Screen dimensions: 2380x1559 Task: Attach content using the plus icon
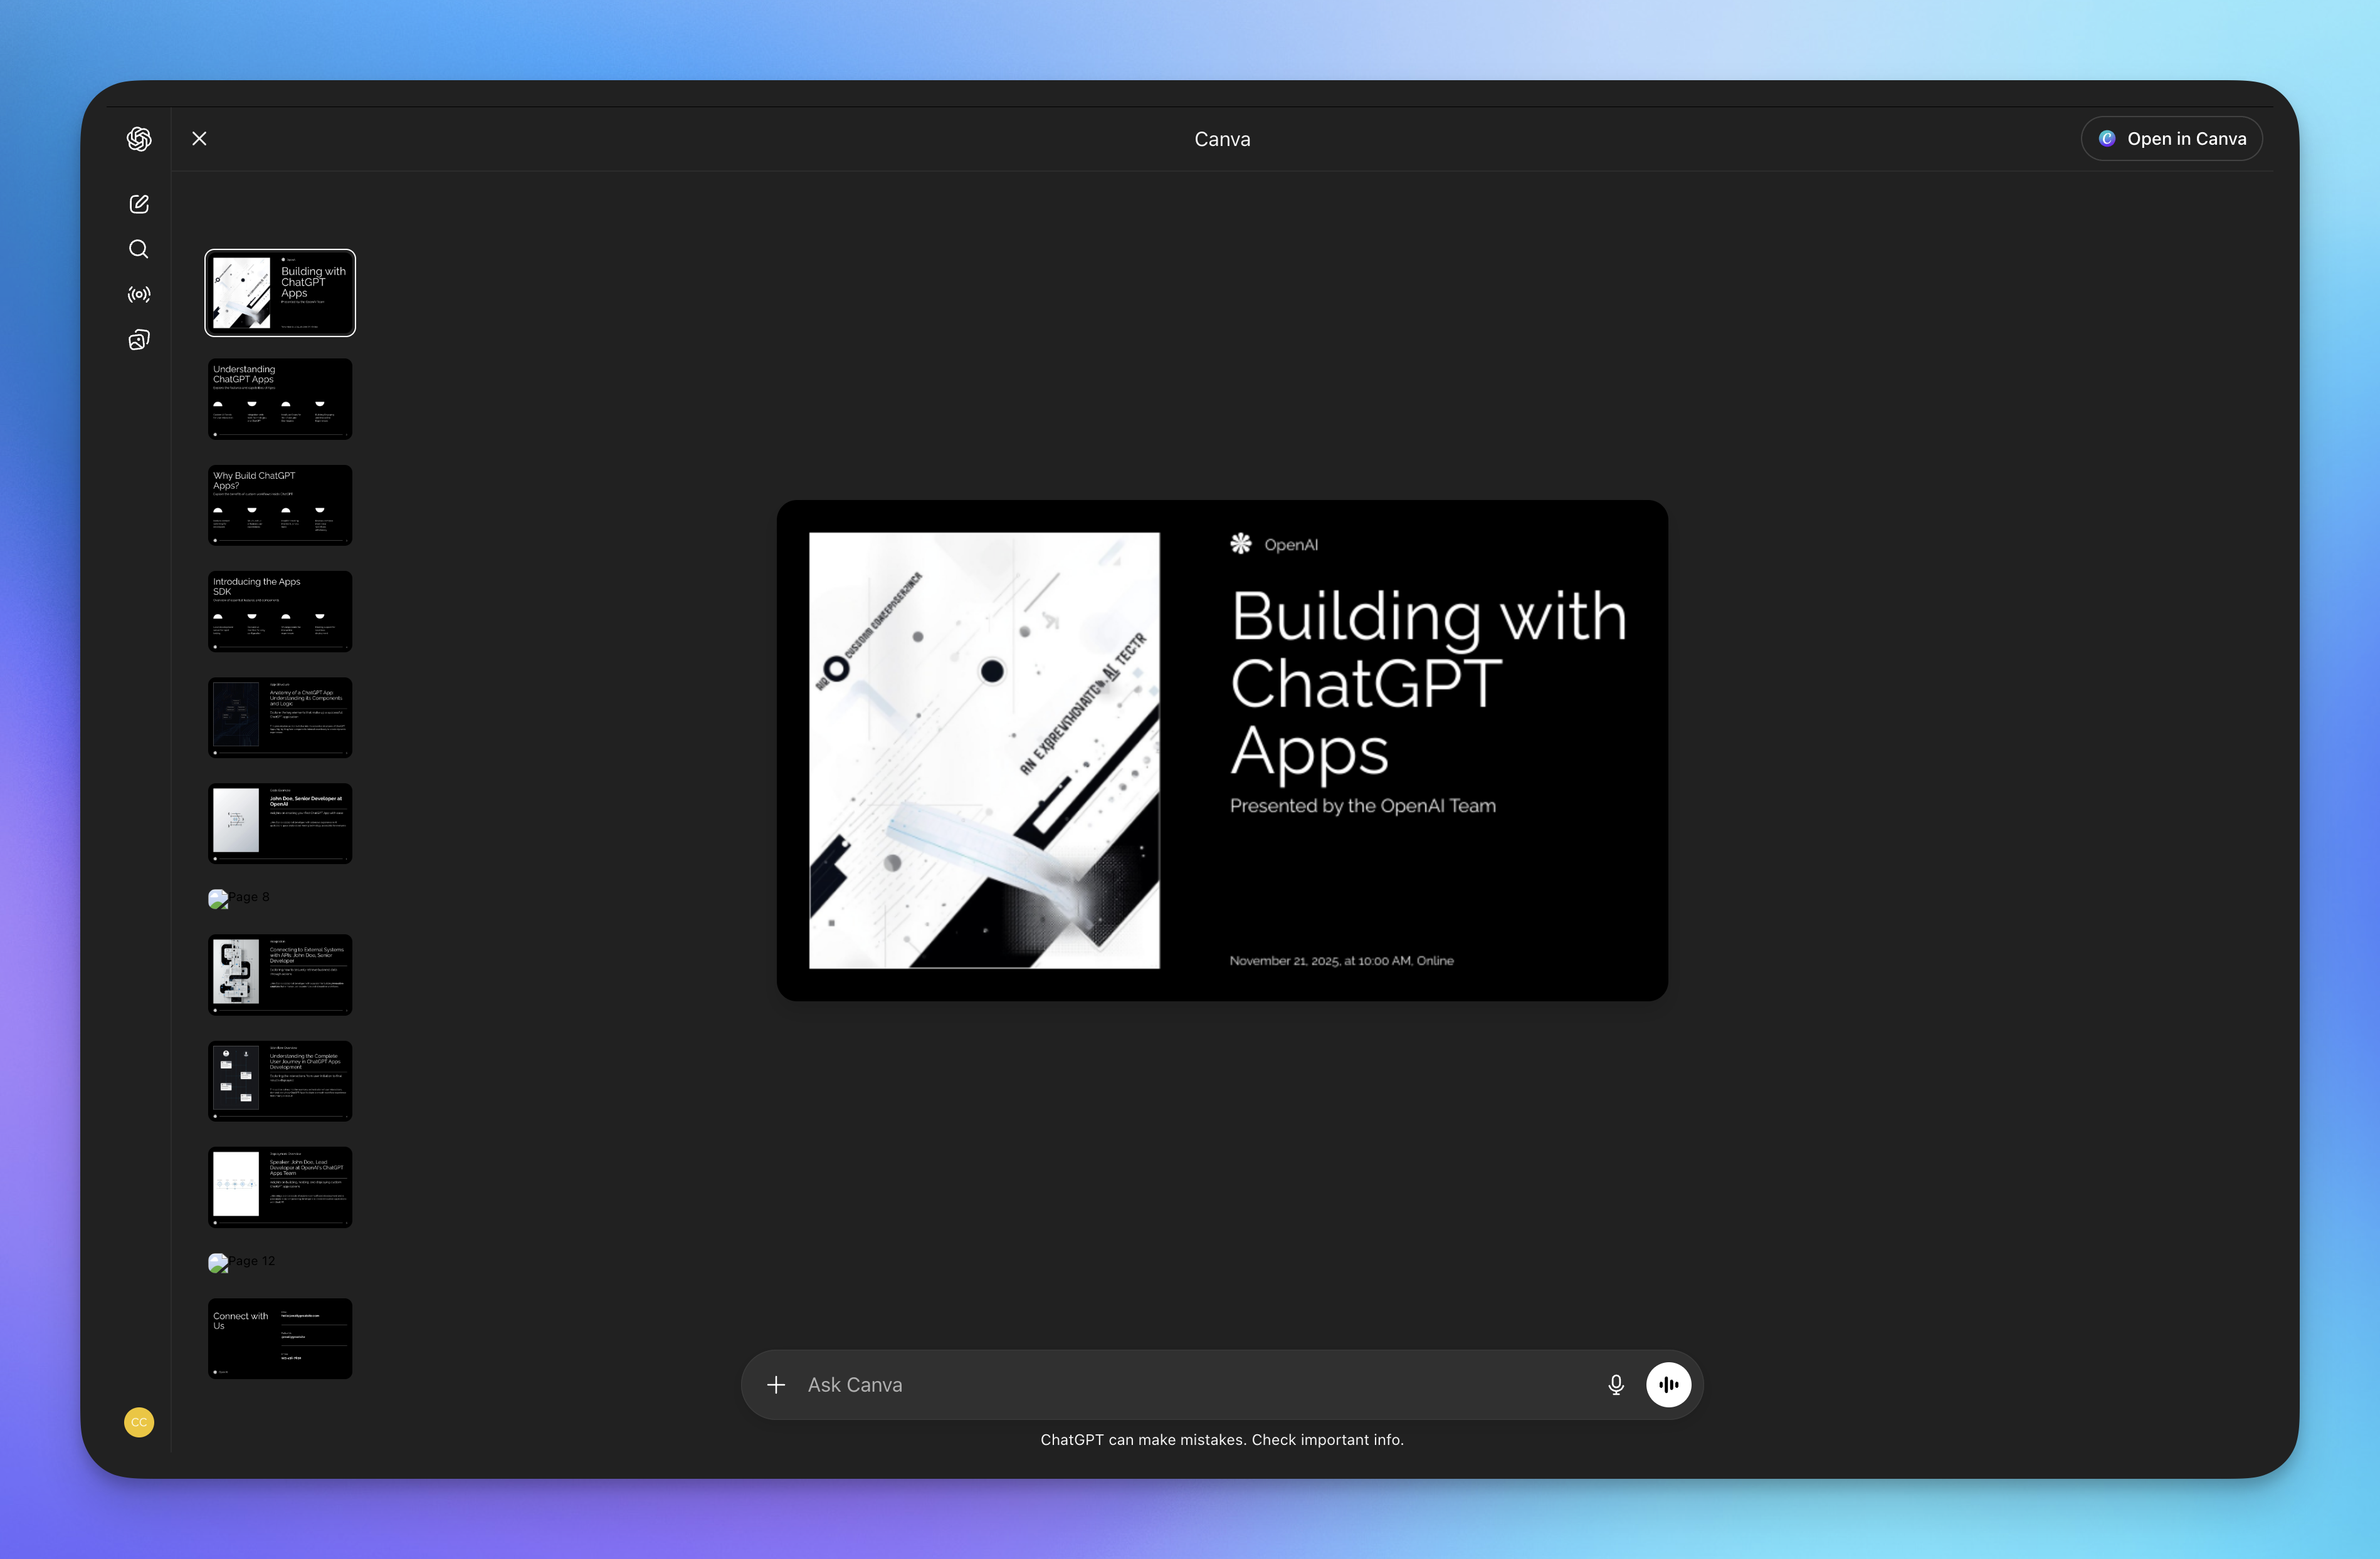click(x=776, y=1384)
